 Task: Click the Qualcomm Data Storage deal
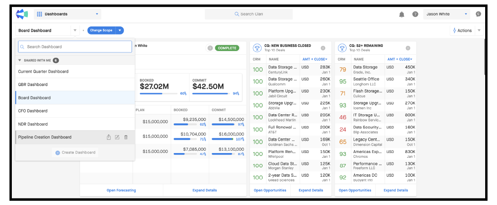click(291, 82)
